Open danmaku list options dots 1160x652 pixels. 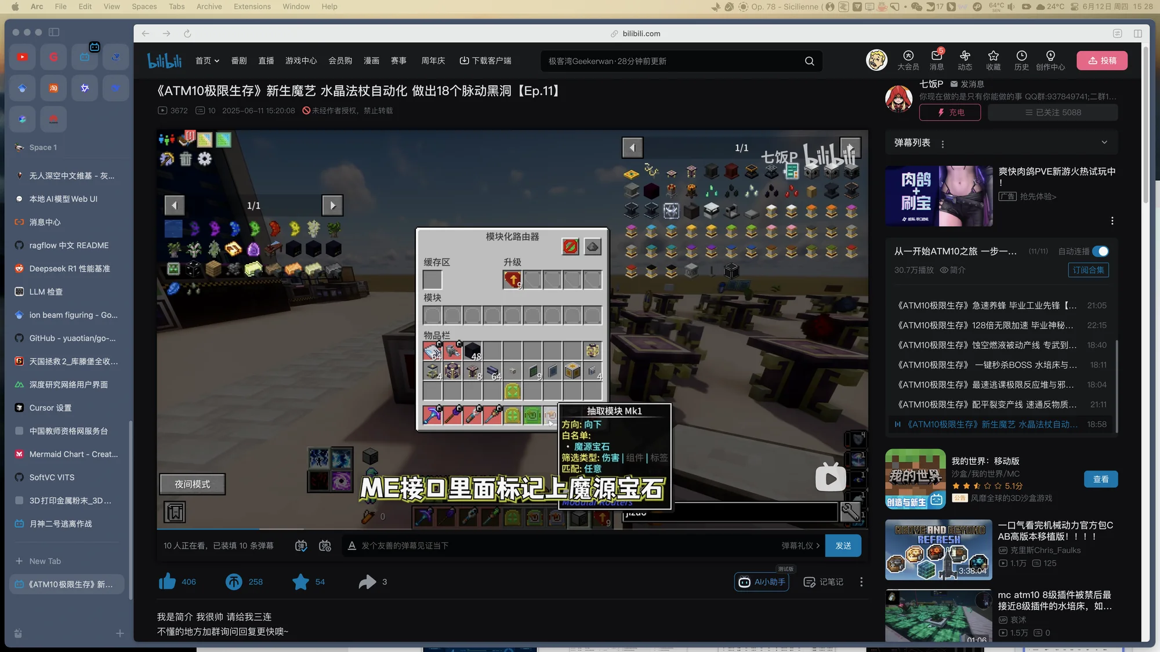942,144
